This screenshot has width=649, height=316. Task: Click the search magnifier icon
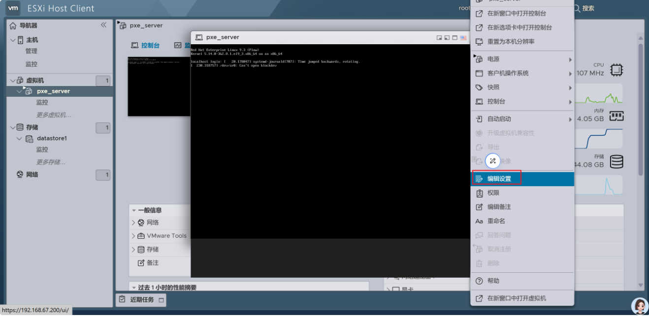point(577,8)
